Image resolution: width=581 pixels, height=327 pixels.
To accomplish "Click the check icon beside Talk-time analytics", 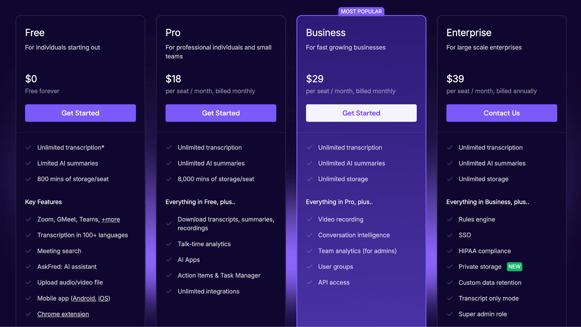I will click(x=169, y=244).
